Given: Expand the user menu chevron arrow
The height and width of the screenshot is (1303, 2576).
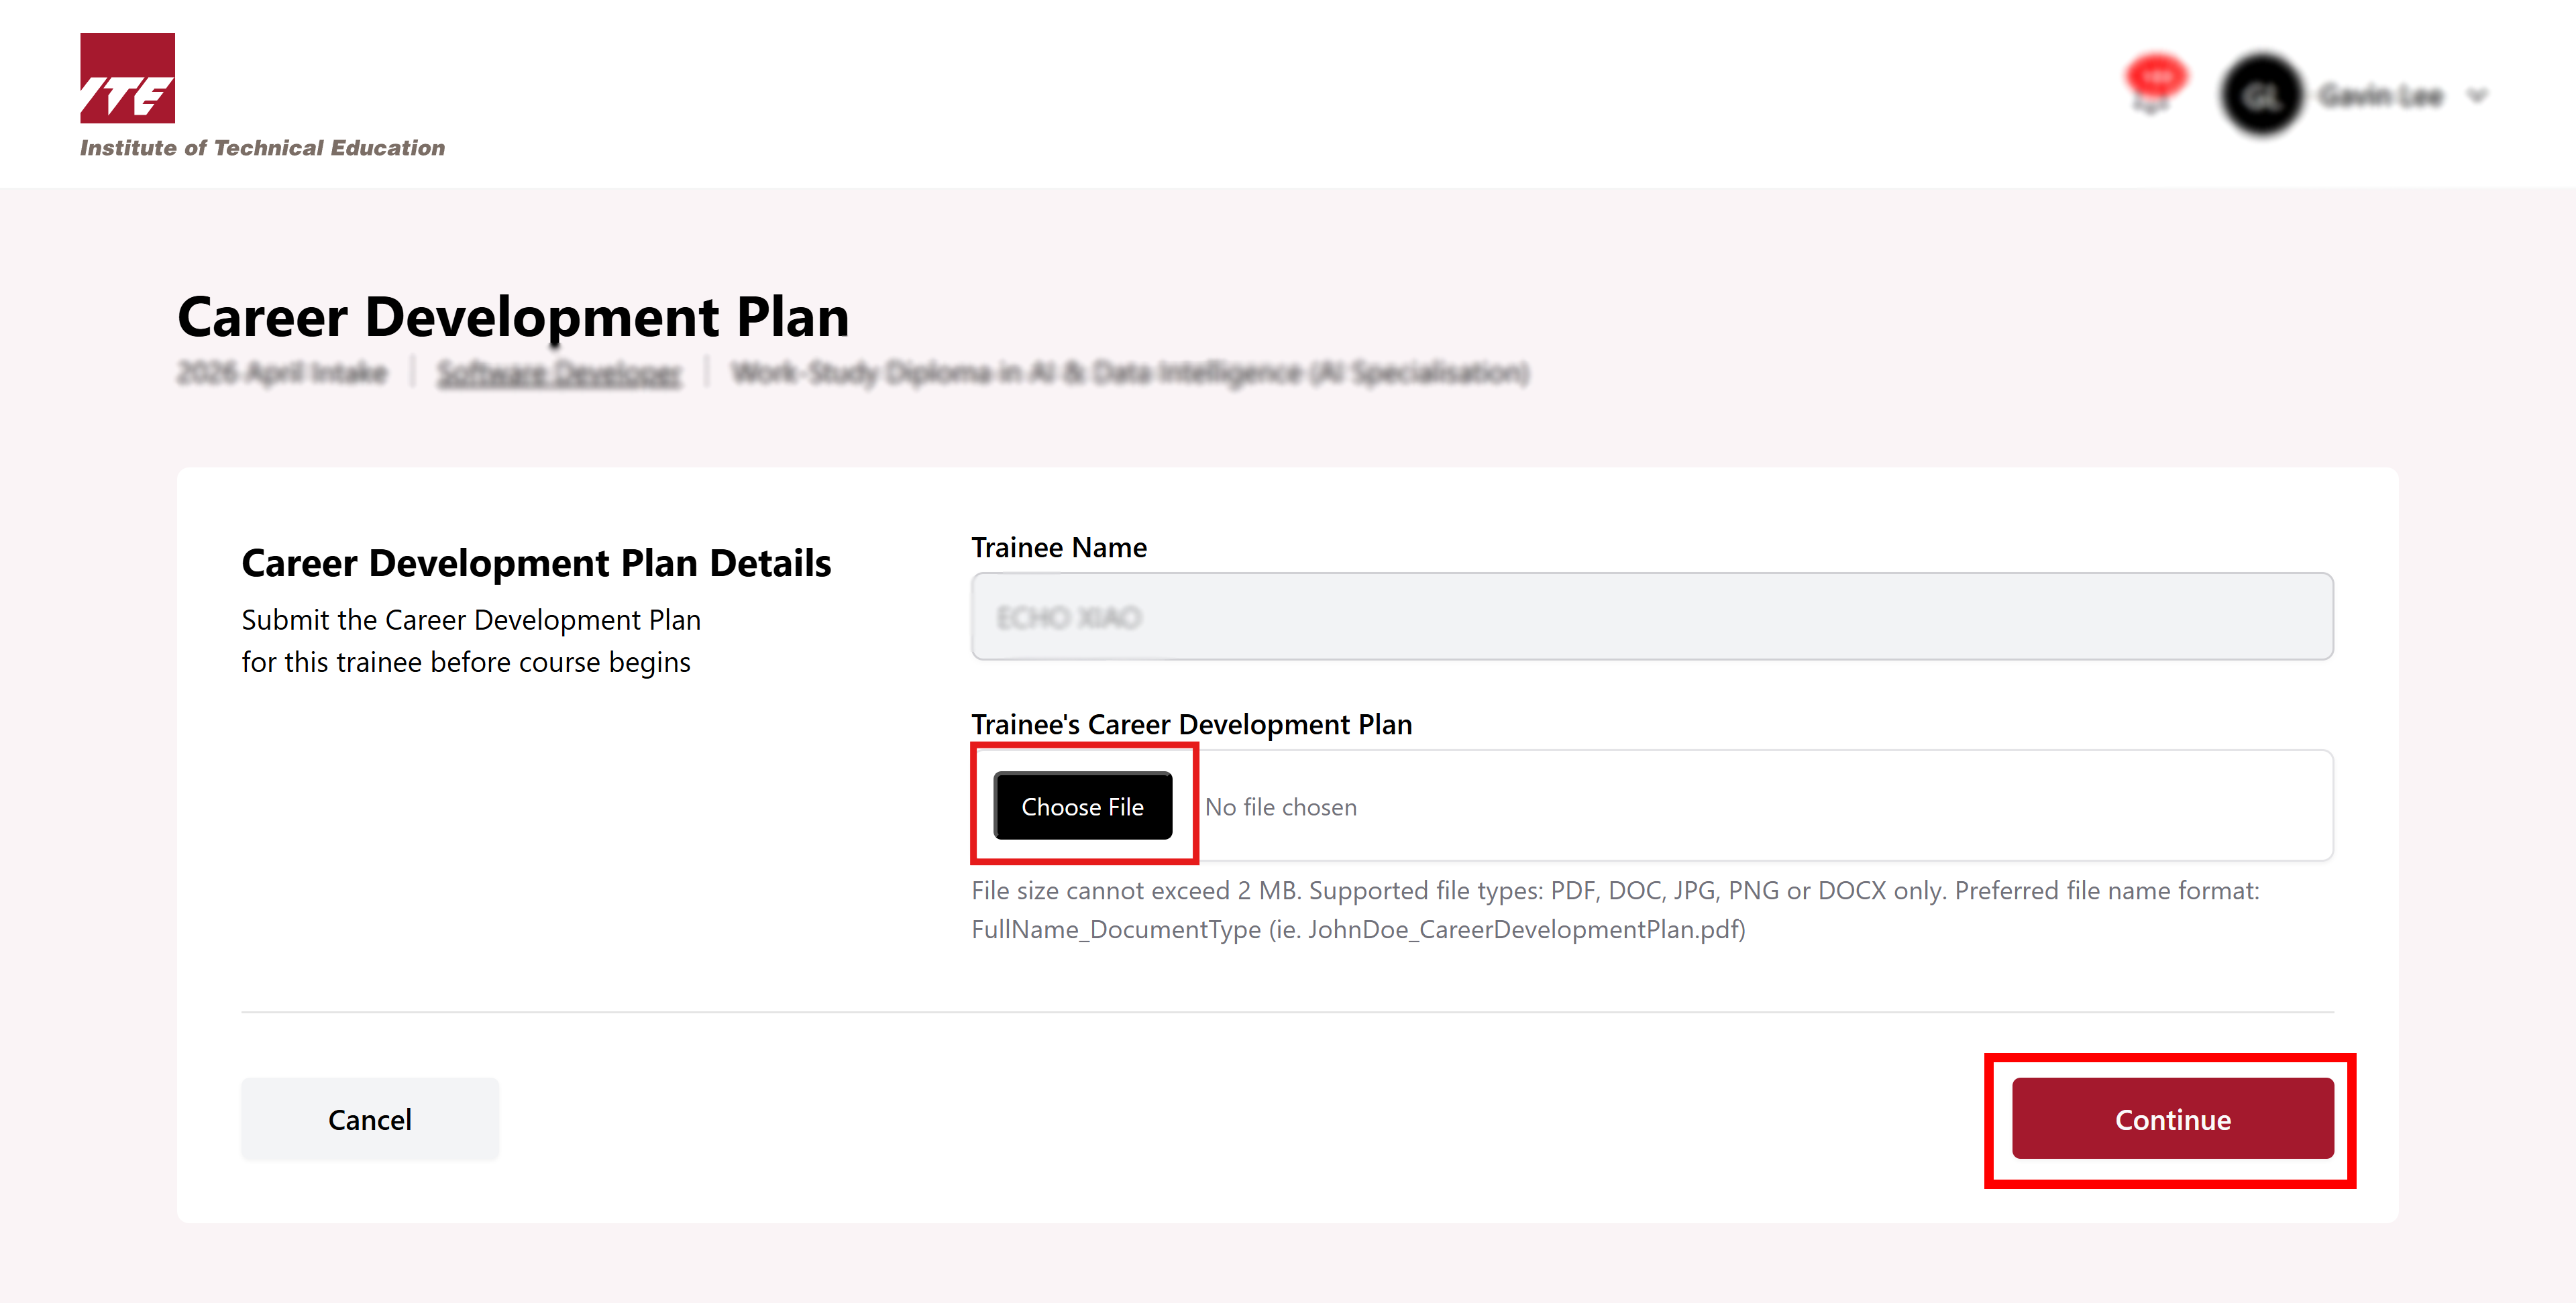Looking at the screenshot, I should coord(2477,96).
